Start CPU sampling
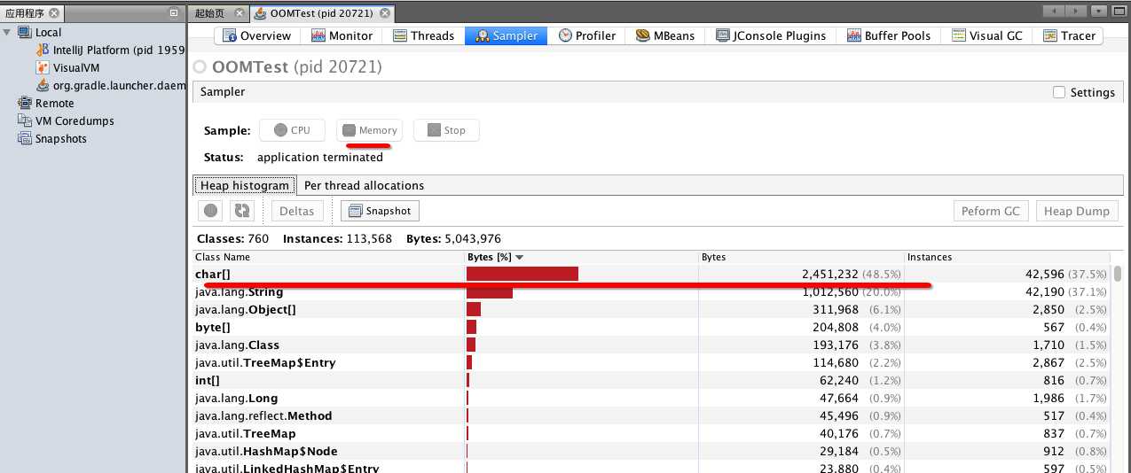1131x473 pixels. (292, 130)
